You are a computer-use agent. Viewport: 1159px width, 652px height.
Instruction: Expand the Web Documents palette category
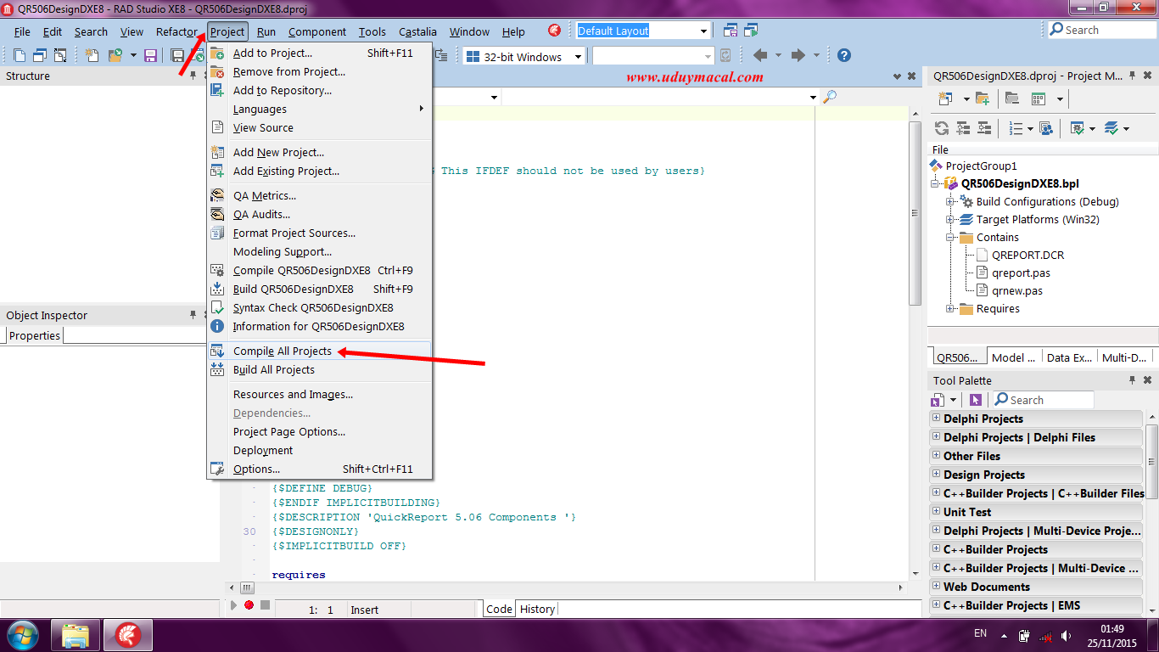click(x=936, y=586)
